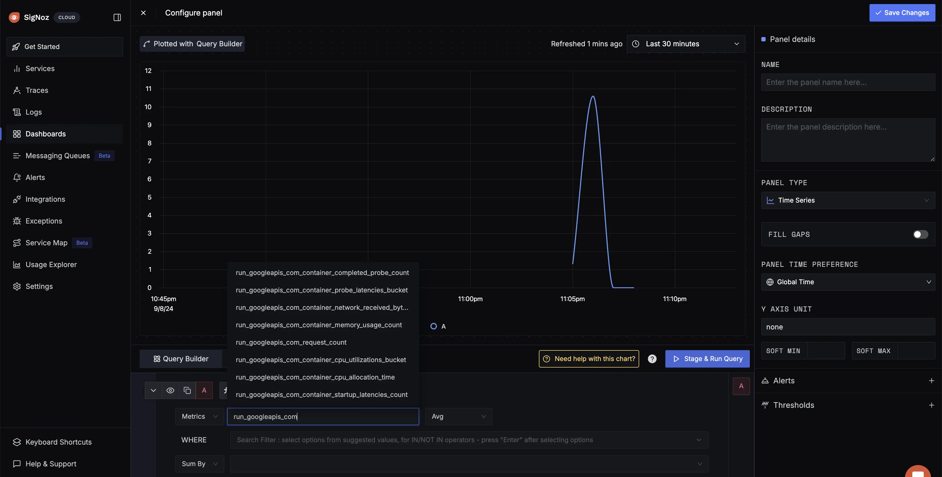Viewport: 942px width, 477px height.
Task: Click the Soft Min input
Action: point(826,351)
